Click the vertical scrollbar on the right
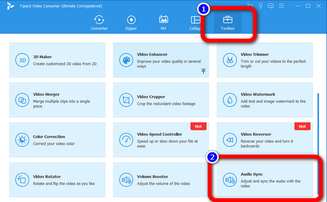This screenshot has width=327, height=202. (x=318, y=144)
